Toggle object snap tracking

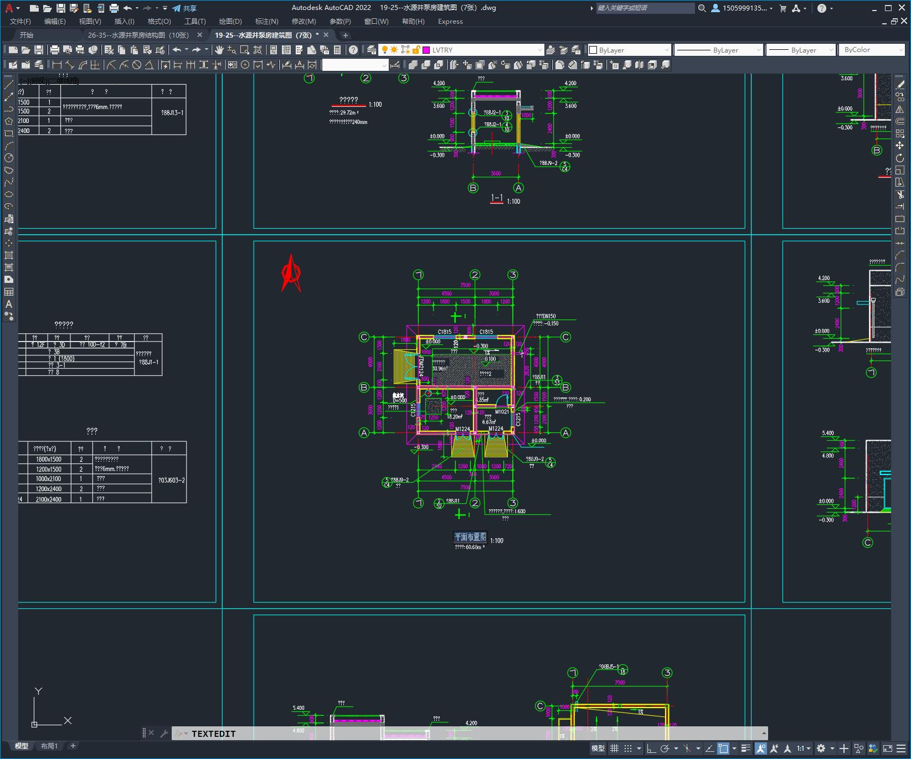[709, 748]
